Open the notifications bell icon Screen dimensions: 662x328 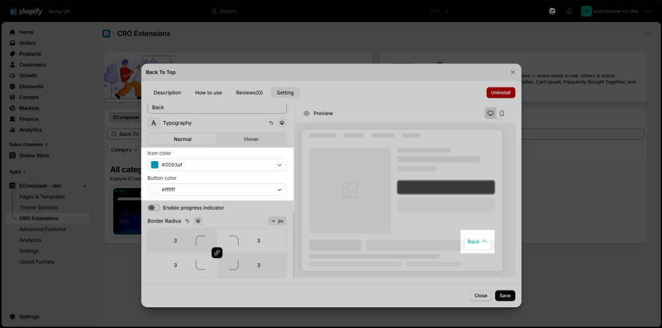[569, 11]
